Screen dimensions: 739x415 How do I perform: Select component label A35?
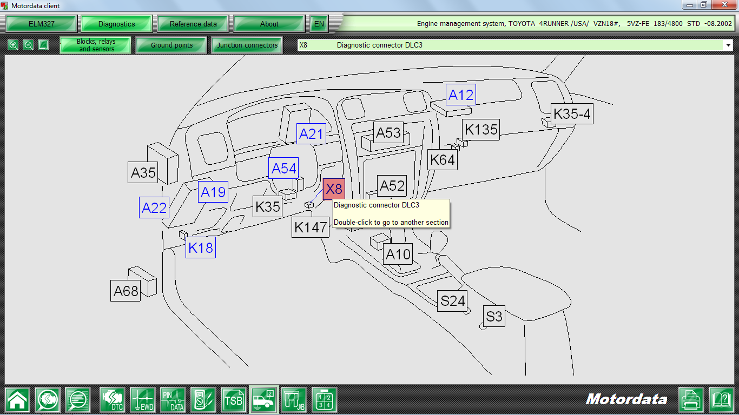pos(143,172)
